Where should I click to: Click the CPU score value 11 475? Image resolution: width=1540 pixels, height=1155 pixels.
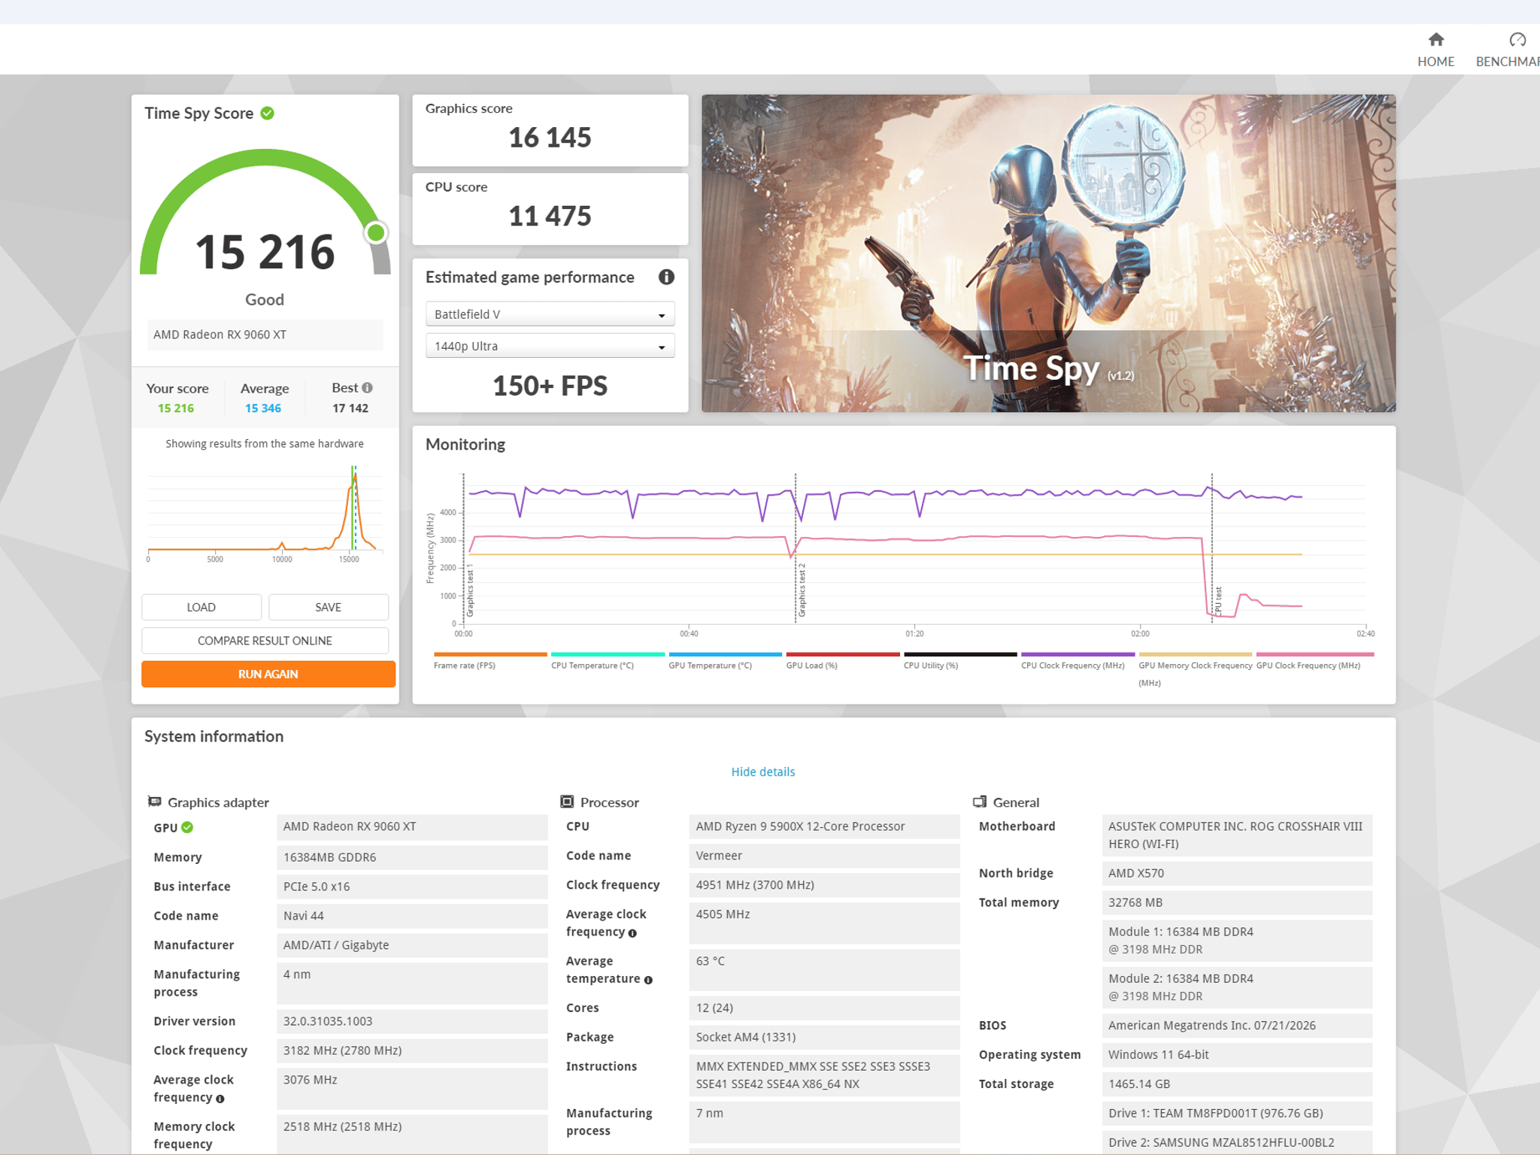point(550,217)
